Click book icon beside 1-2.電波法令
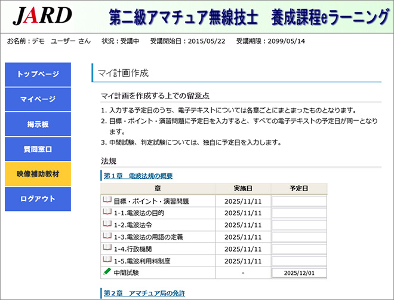Image resolution: width=394 pixels, height=300 pixels. (107, 225)
